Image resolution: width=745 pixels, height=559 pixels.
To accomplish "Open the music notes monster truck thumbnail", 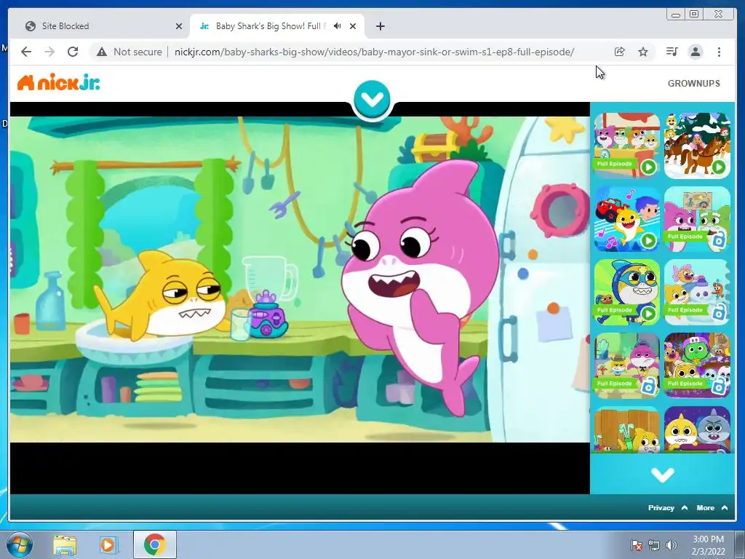I will [626, 218].
